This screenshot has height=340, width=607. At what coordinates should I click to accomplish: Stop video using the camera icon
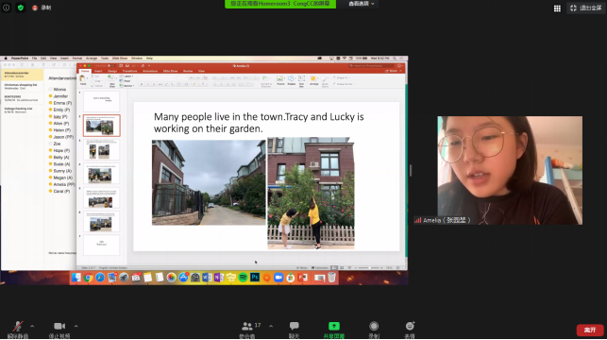tap(59, 329)
